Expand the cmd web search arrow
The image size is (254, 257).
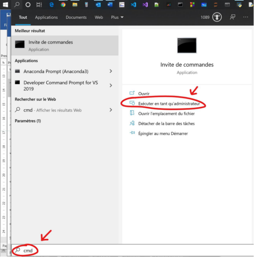click(111, 110)
